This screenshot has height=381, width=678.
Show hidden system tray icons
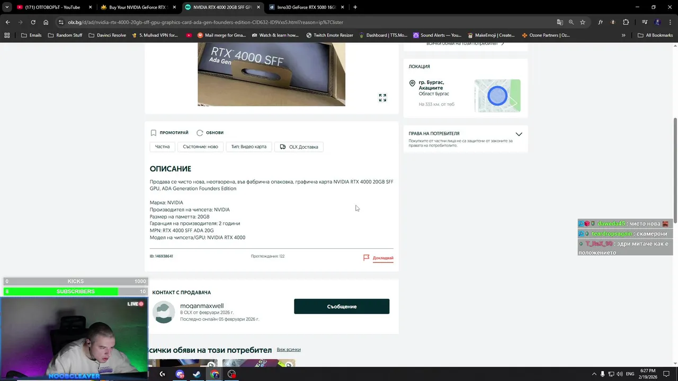coord(594,374)
